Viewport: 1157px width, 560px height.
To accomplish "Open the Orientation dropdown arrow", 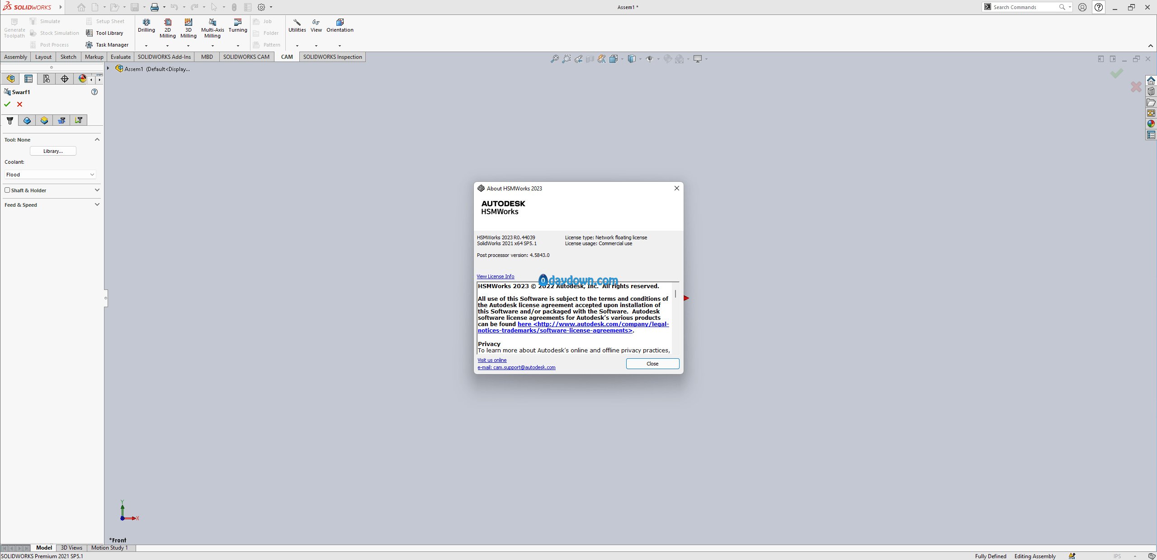I will coord(340,46).
